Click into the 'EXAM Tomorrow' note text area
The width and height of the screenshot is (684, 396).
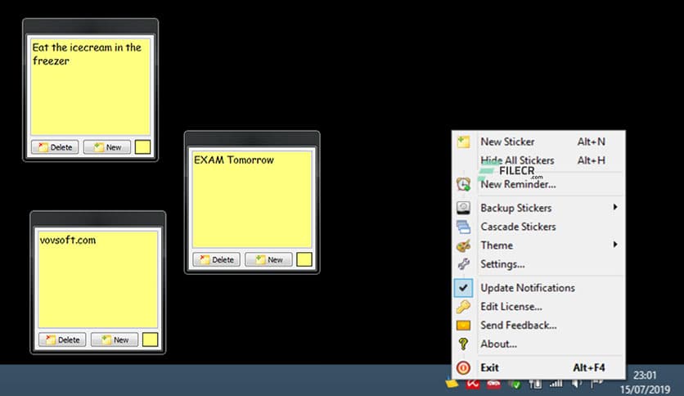(x=252, y=200)
